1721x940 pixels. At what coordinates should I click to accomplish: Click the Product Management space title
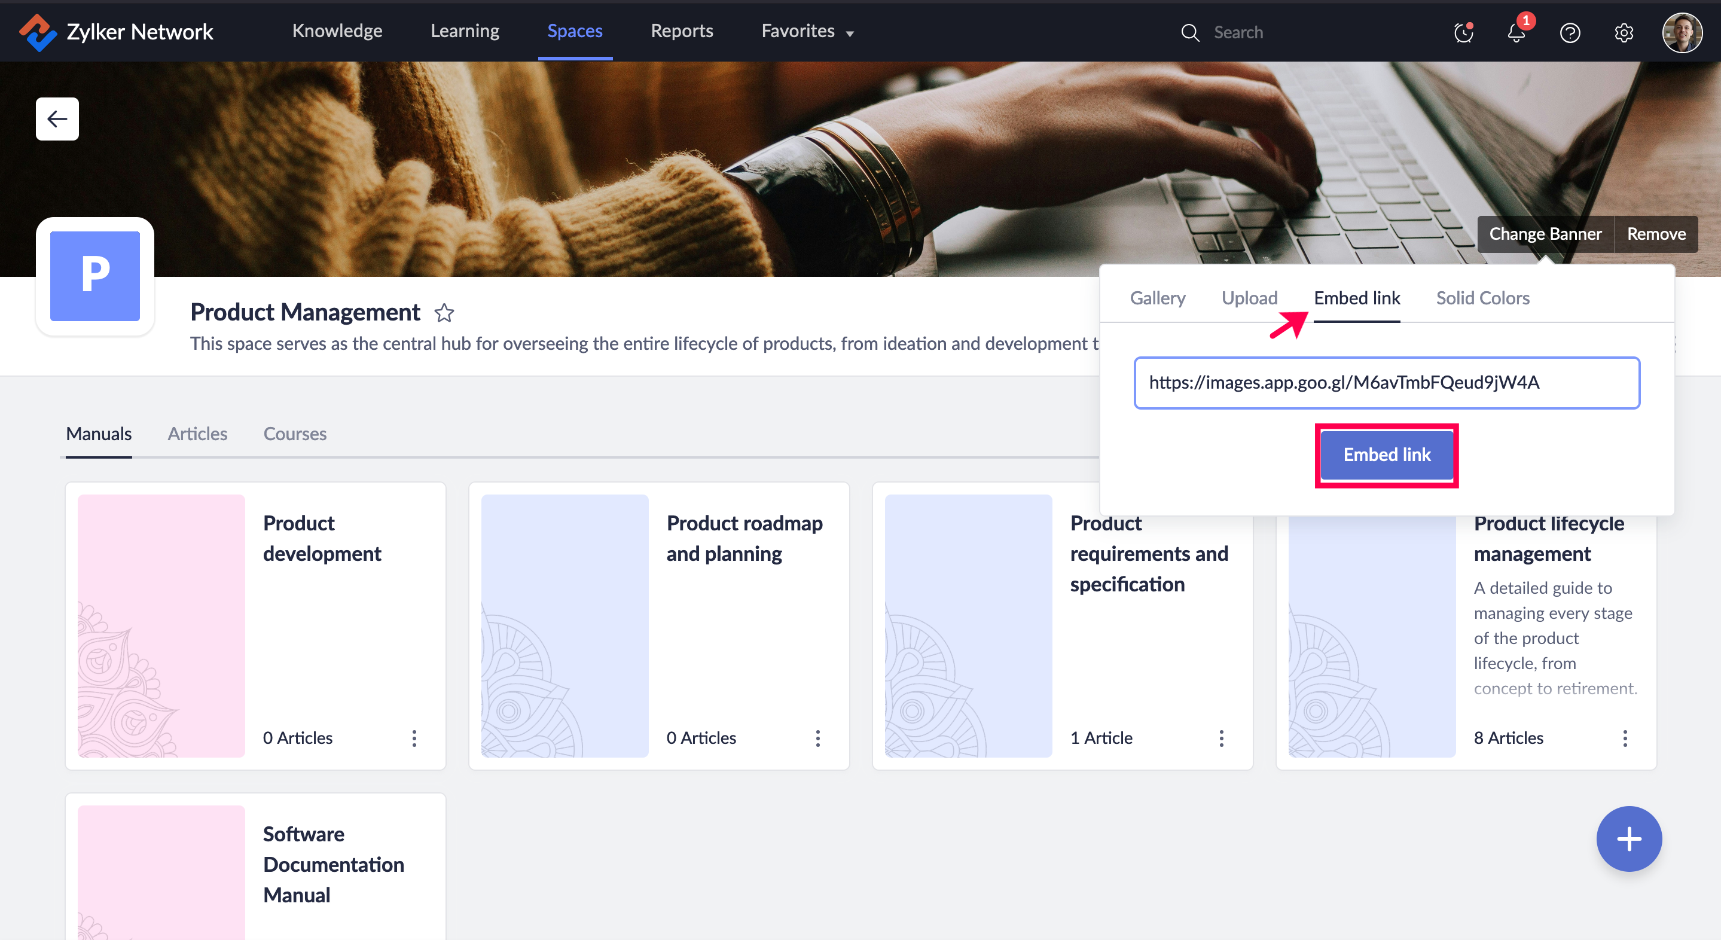point(304,312)
